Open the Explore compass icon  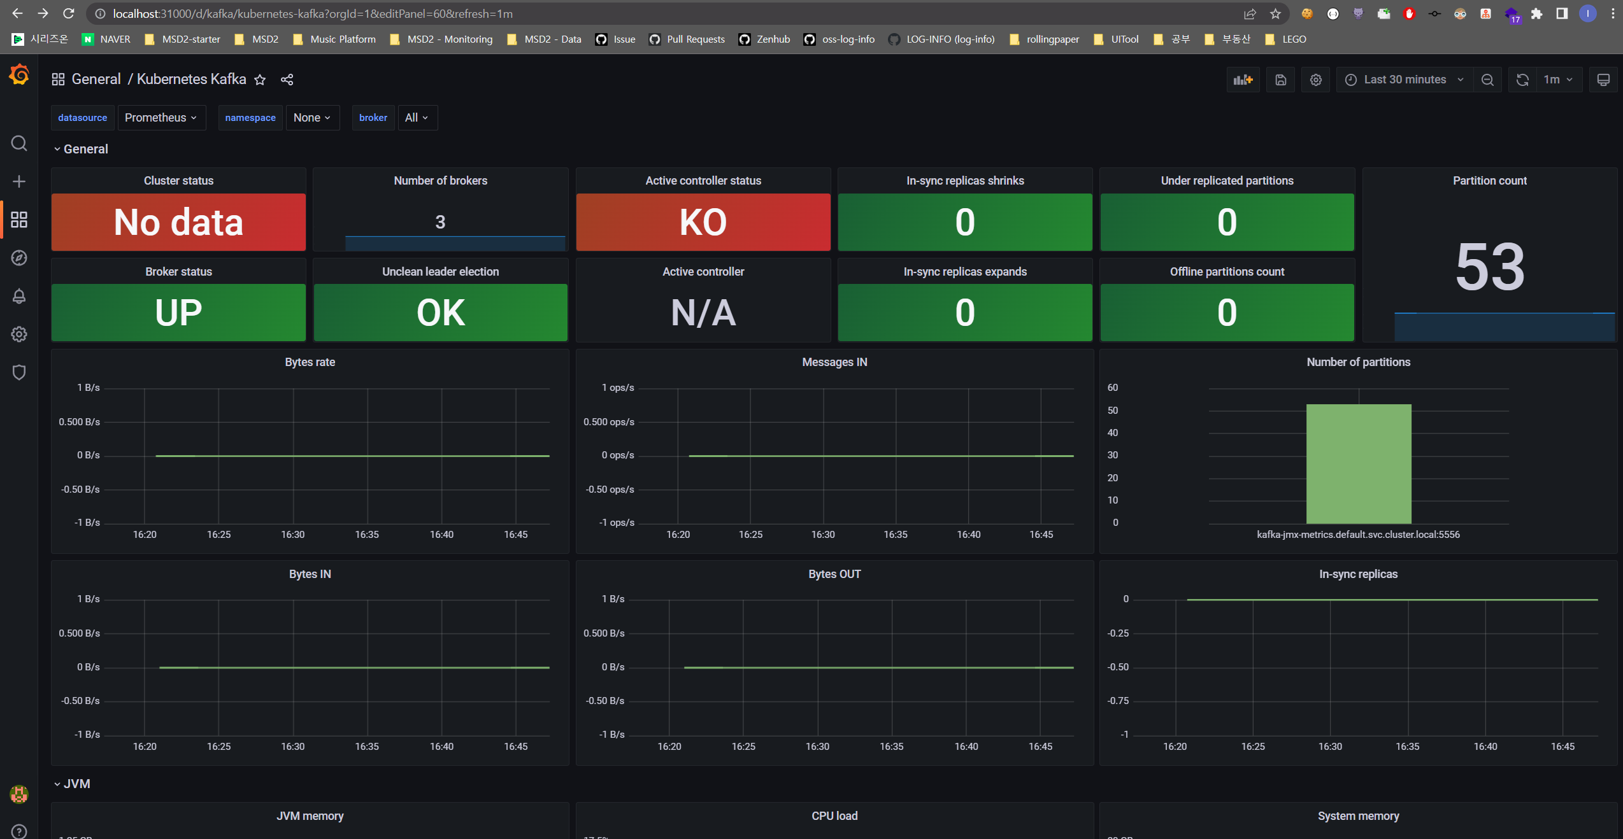coord(19,258)
